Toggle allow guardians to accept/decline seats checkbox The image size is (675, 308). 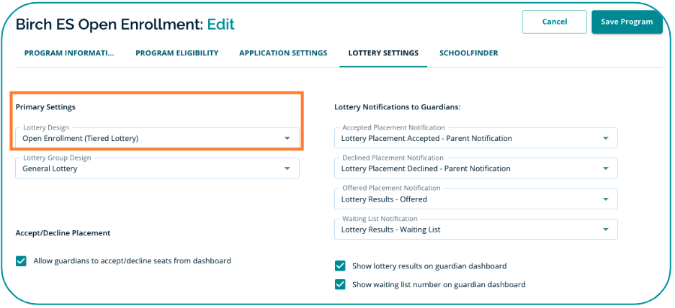coord(21,261)
